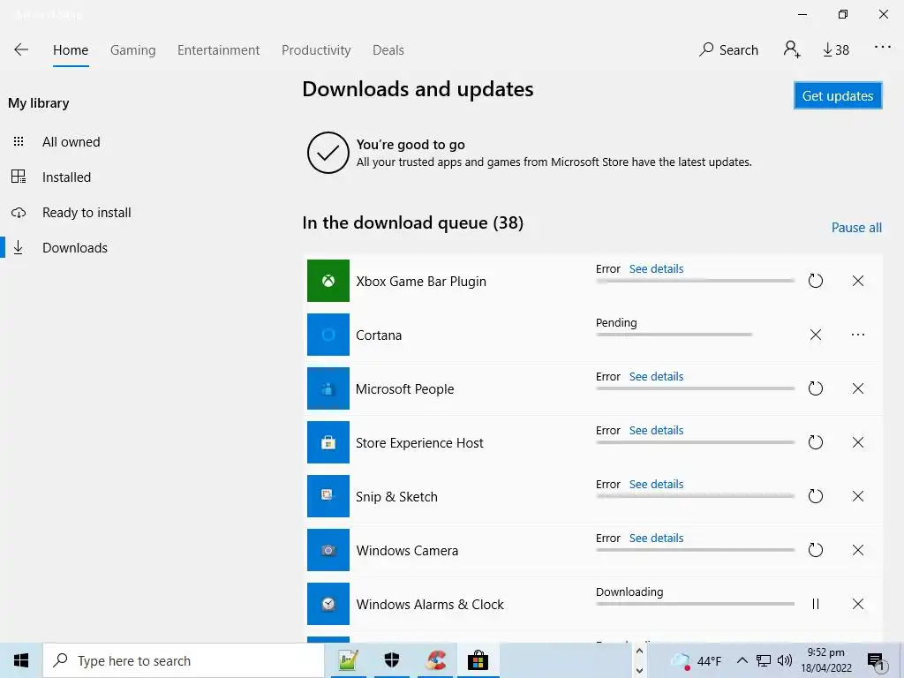Retry Snip & Sketch download

tap(815, 496)
